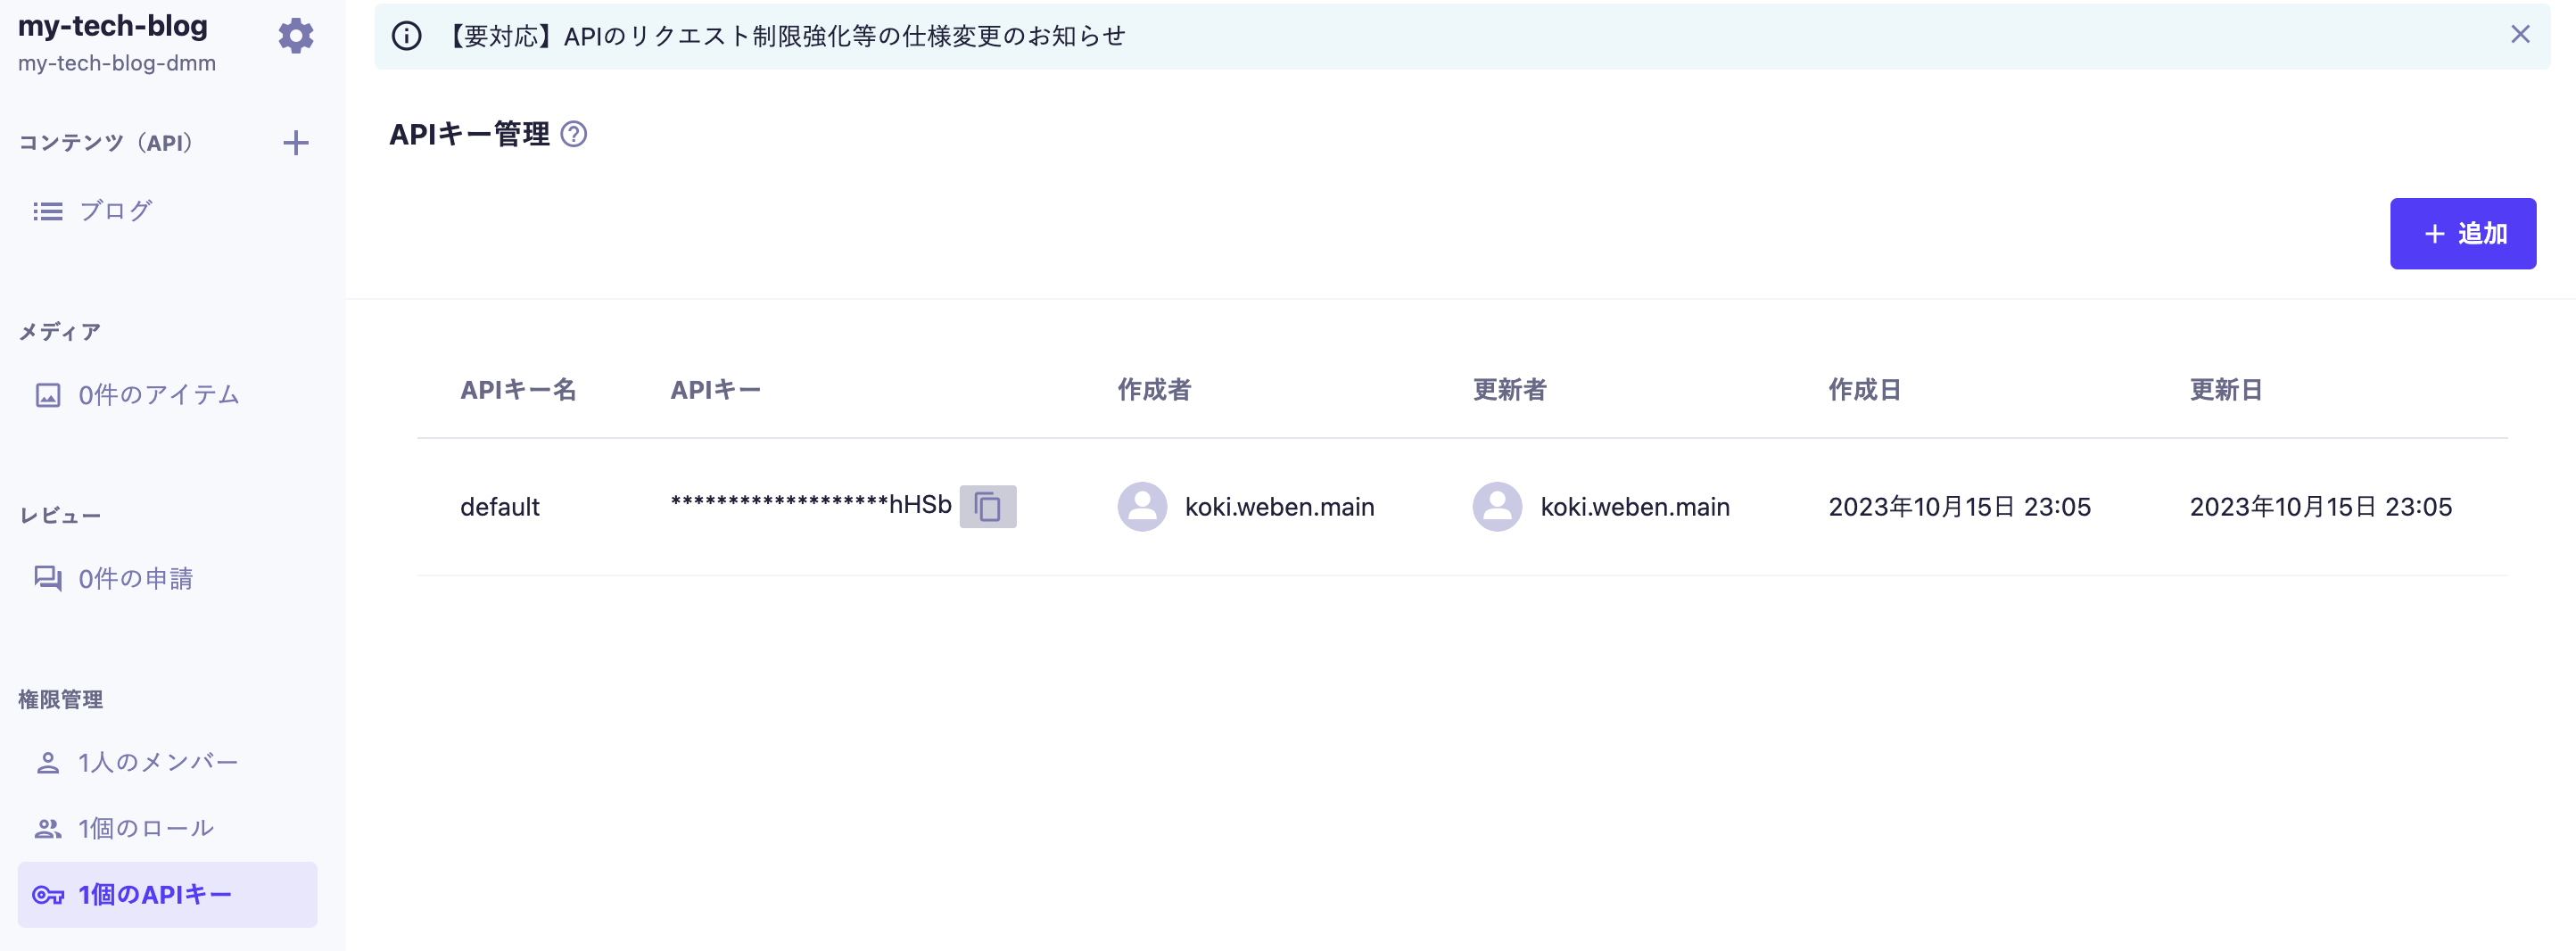
Task: Click the group icon for roles
Action: [x=48, y=829]
